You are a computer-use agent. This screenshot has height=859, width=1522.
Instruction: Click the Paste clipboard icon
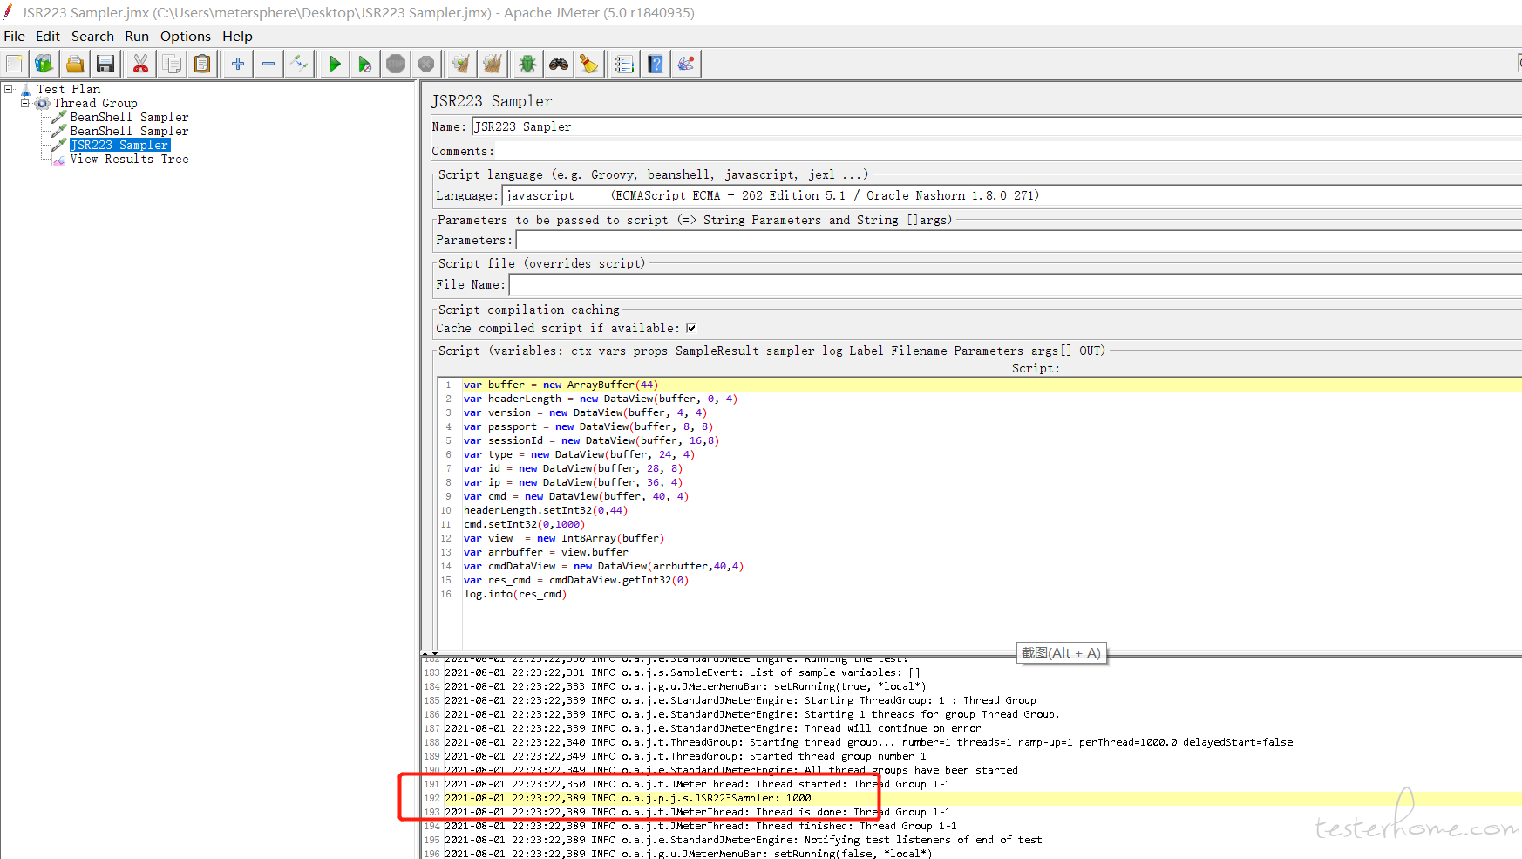coord(202,64)
